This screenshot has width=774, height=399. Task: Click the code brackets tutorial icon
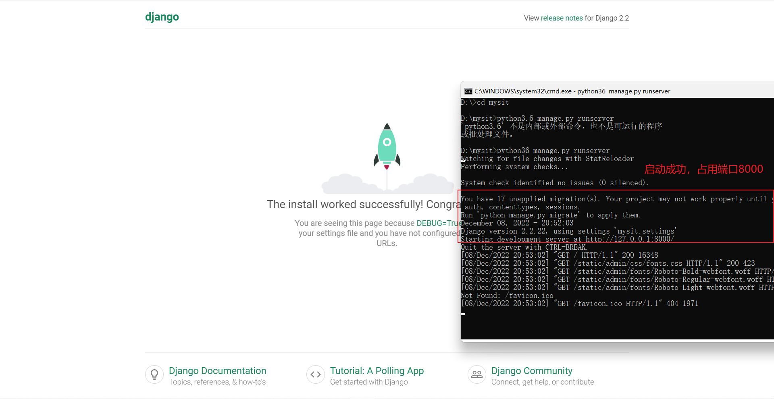tap(316, 374)
